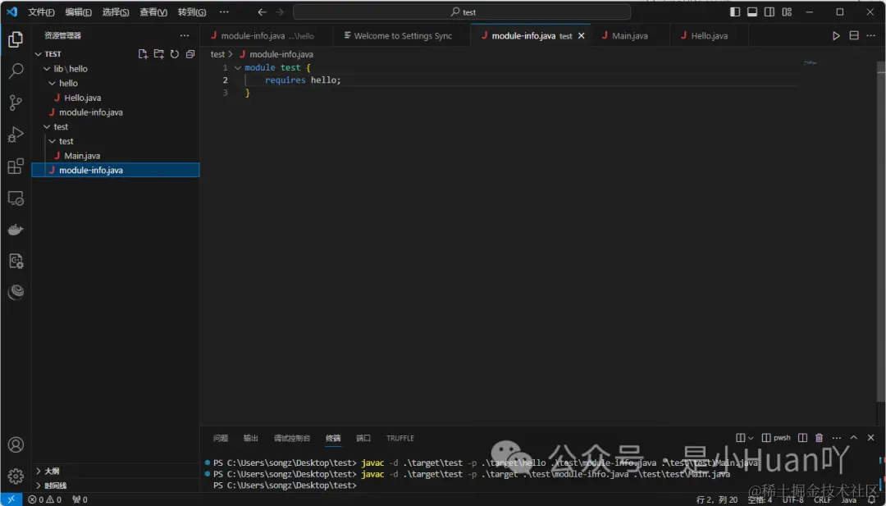Open the 文件(F) menu
Image resolution: width=886 pixels, height=506 pixels.
coord(41,11)
